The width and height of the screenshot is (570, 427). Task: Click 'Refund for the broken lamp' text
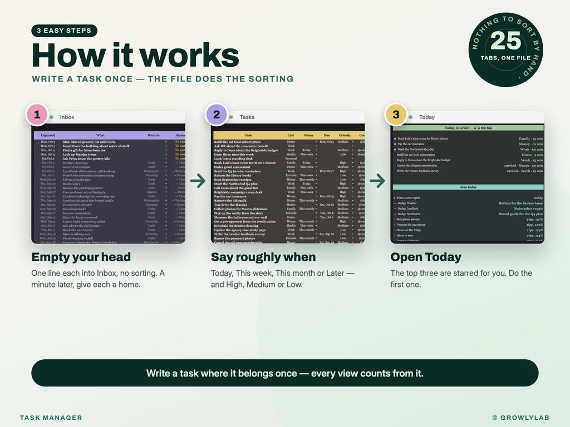pyautogui.click(x=521, y=203)
